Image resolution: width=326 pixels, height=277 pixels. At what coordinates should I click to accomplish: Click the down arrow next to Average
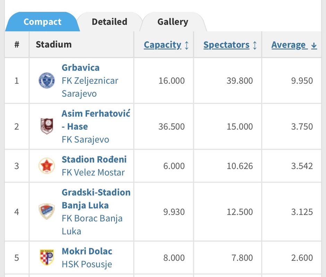click(314, 45)
